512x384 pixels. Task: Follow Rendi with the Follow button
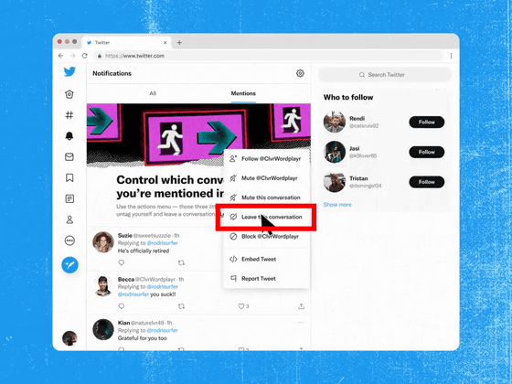coord(426,123)
